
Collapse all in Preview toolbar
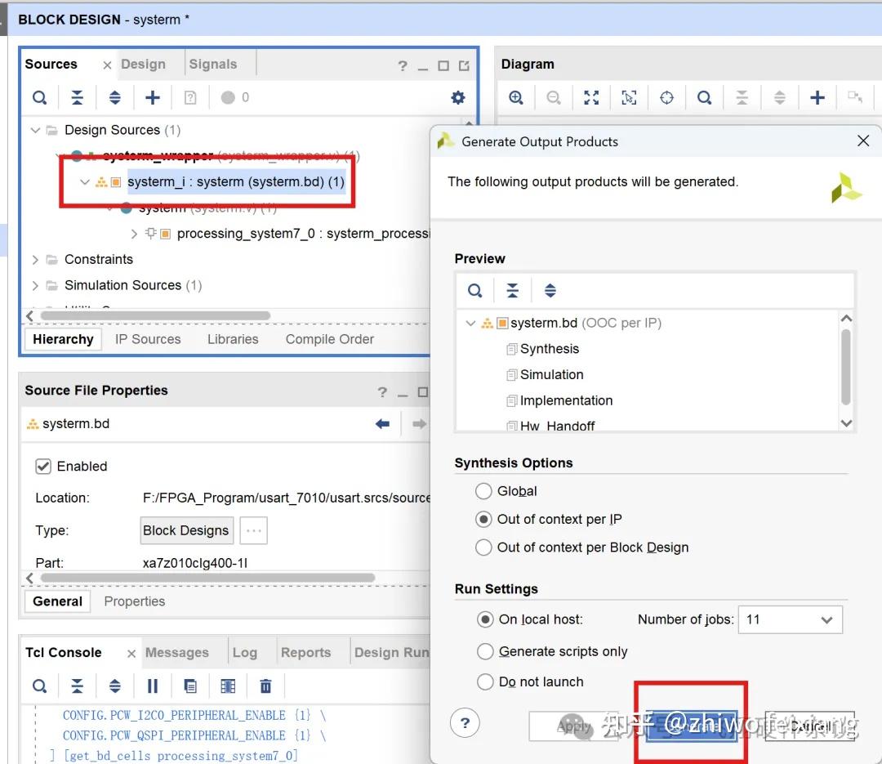coord(512,291)
